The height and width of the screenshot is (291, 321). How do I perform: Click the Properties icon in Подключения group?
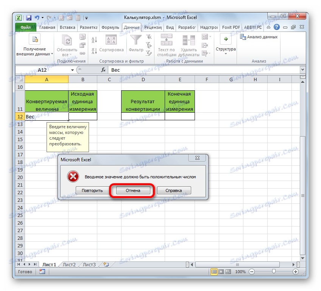[x=83, y=45]
